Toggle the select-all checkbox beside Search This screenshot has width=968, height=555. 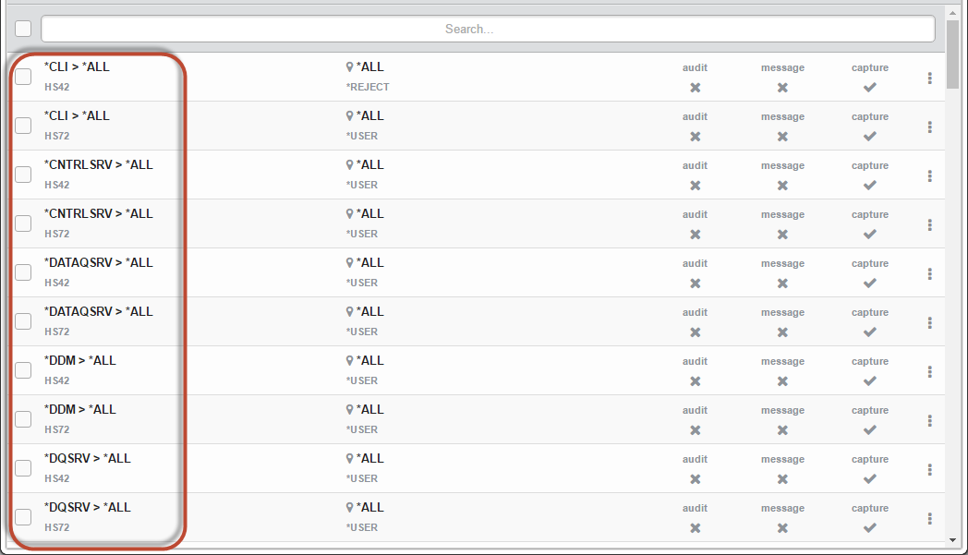point(23,29)
